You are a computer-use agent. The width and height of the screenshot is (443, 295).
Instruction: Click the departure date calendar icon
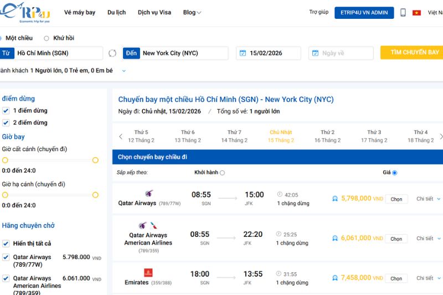click(x=243, y=53)
